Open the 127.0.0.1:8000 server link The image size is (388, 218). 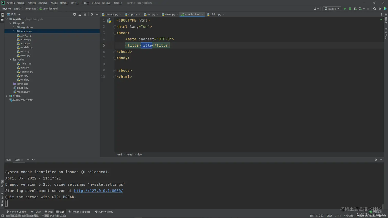(x=99, y=191)
